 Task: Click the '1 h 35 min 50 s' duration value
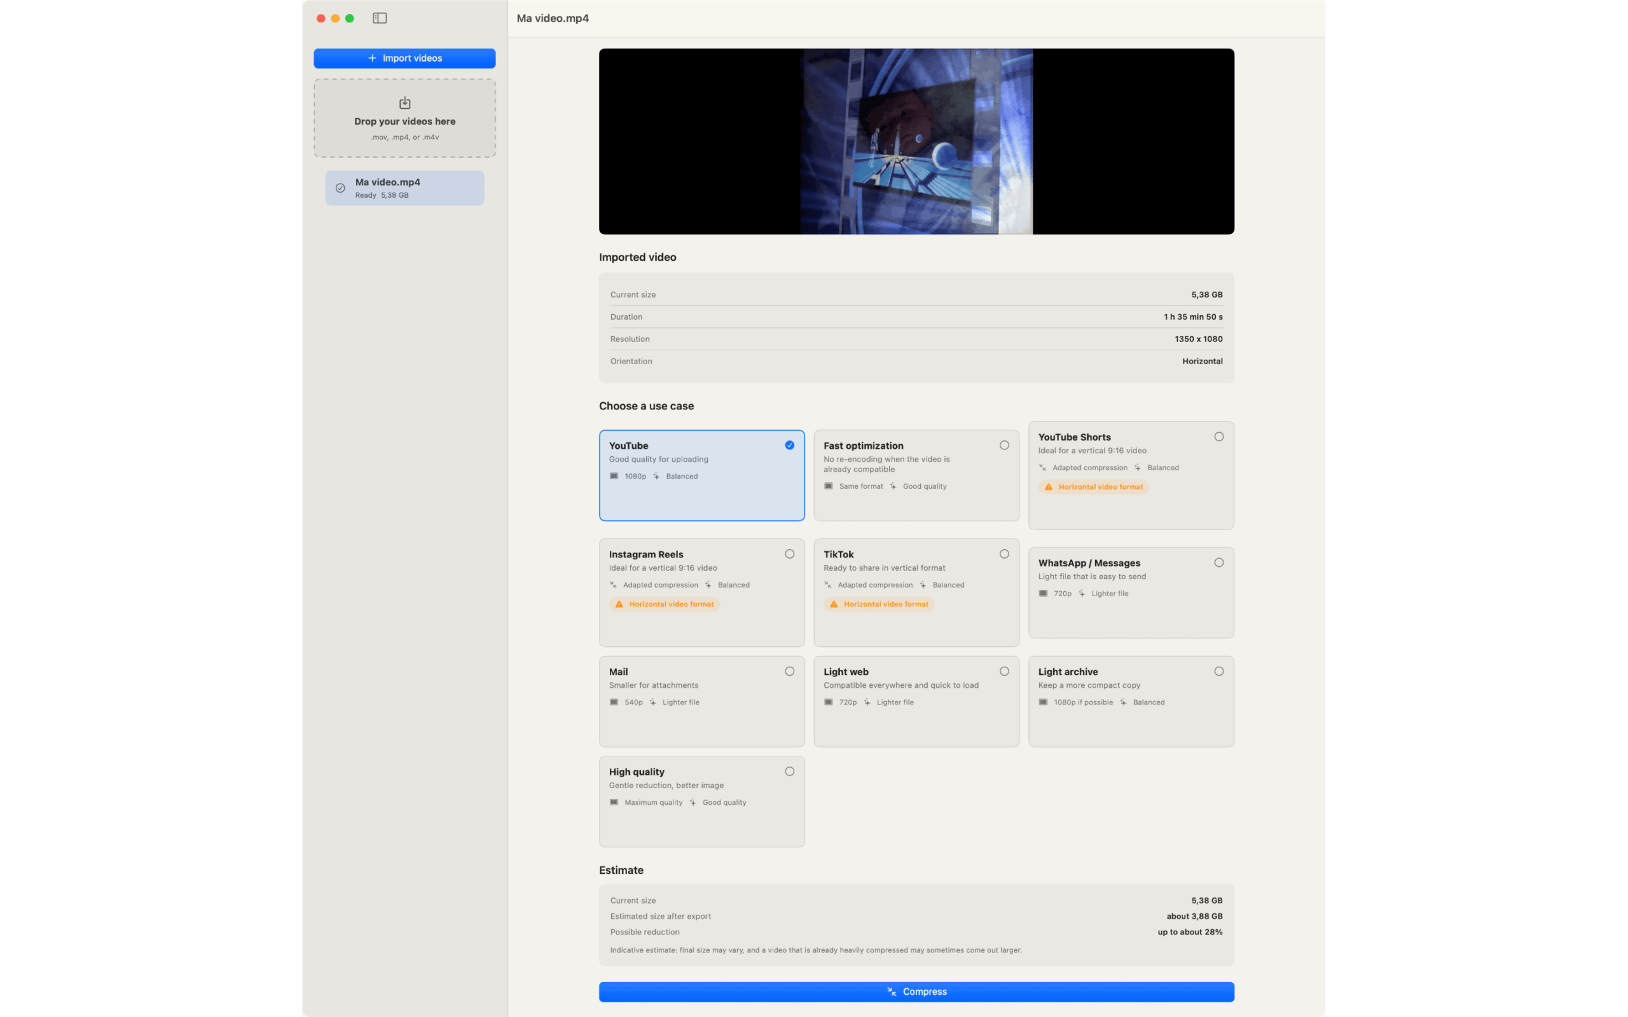[x=1193, y=317]
